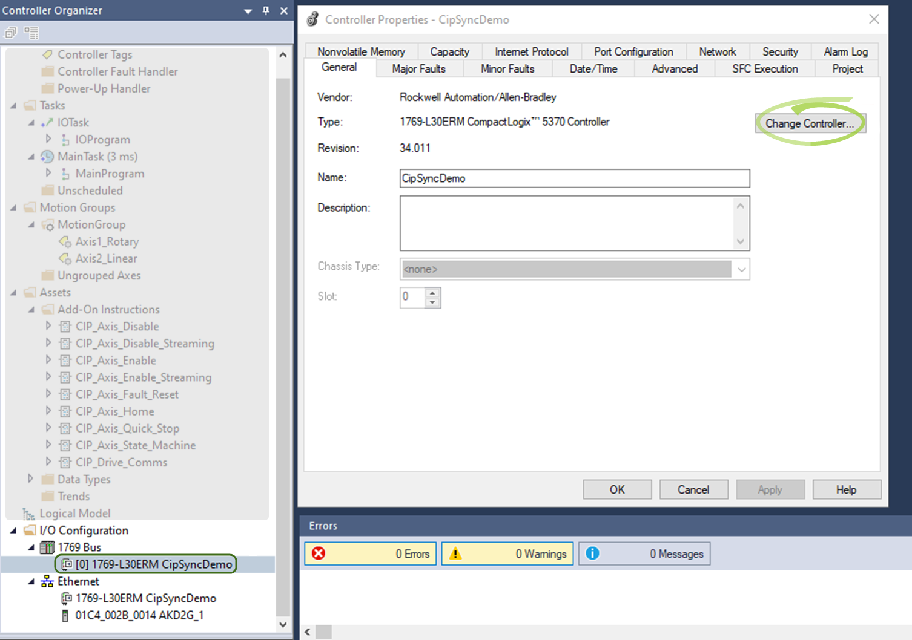Click the blue information messages icon
The width and height of the screenshot is (912, 640).
(x=592, y=553)
